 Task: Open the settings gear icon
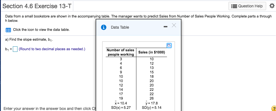(272, 6)
